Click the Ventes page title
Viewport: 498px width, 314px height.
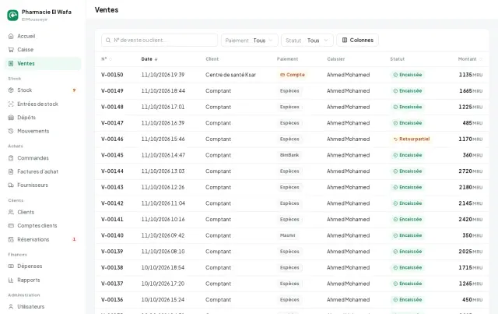[x=107, y=10]
